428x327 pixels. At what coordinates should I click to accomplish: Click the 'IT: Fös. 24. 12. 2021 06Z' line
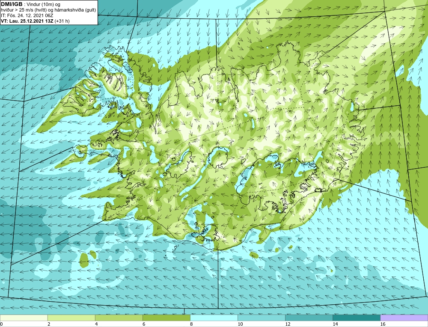click(27, 15)
